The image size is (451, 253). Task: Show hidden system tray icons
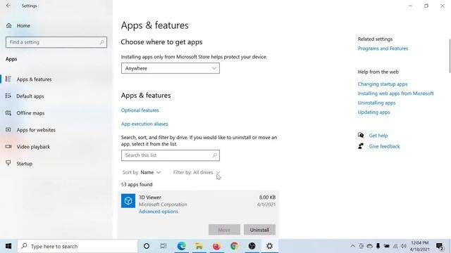(352, 246)
